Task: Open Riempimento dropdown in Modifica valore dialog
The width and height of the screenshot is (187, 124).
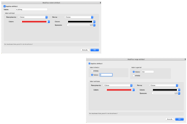Action: pos(33,17)
